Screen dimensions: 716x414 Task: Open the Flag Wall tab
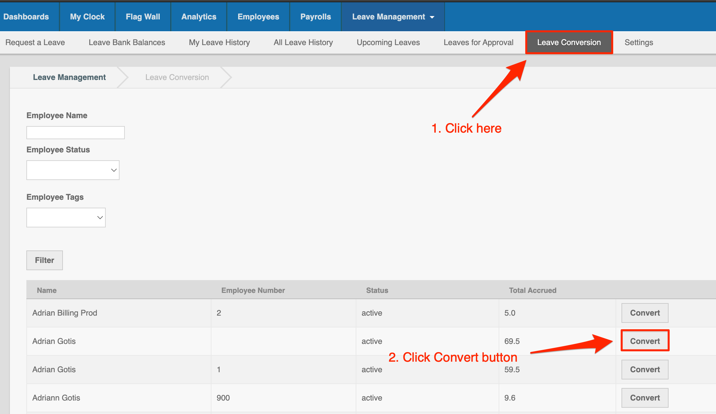143,17
